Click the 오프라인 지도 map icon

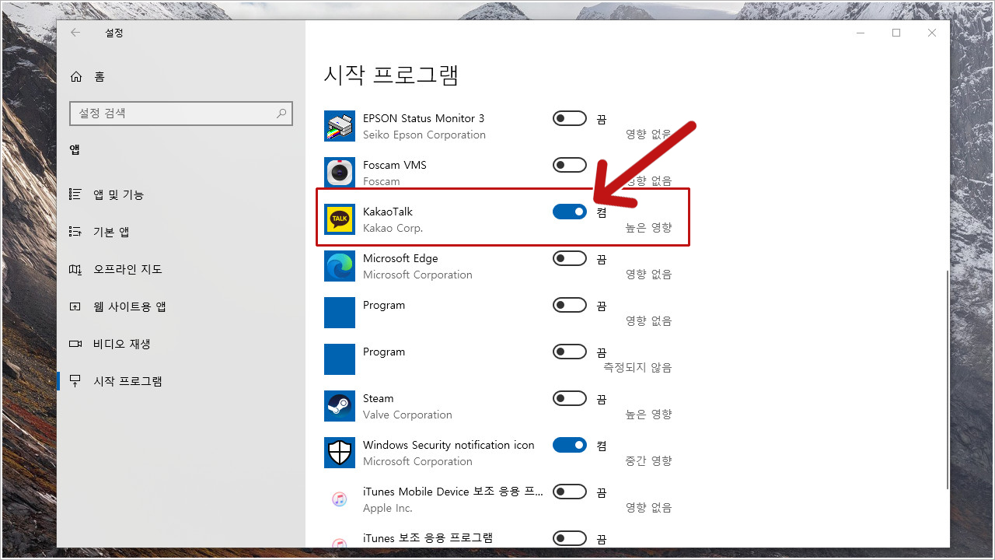coord(75,269)
